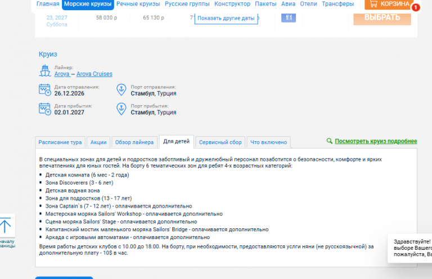Open the Здравствуйте chat popup

pos(409,248)
